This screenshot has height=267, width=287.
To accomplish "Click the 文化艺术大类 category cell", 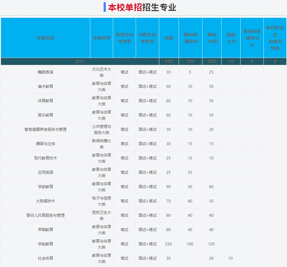I will point(102,72).
